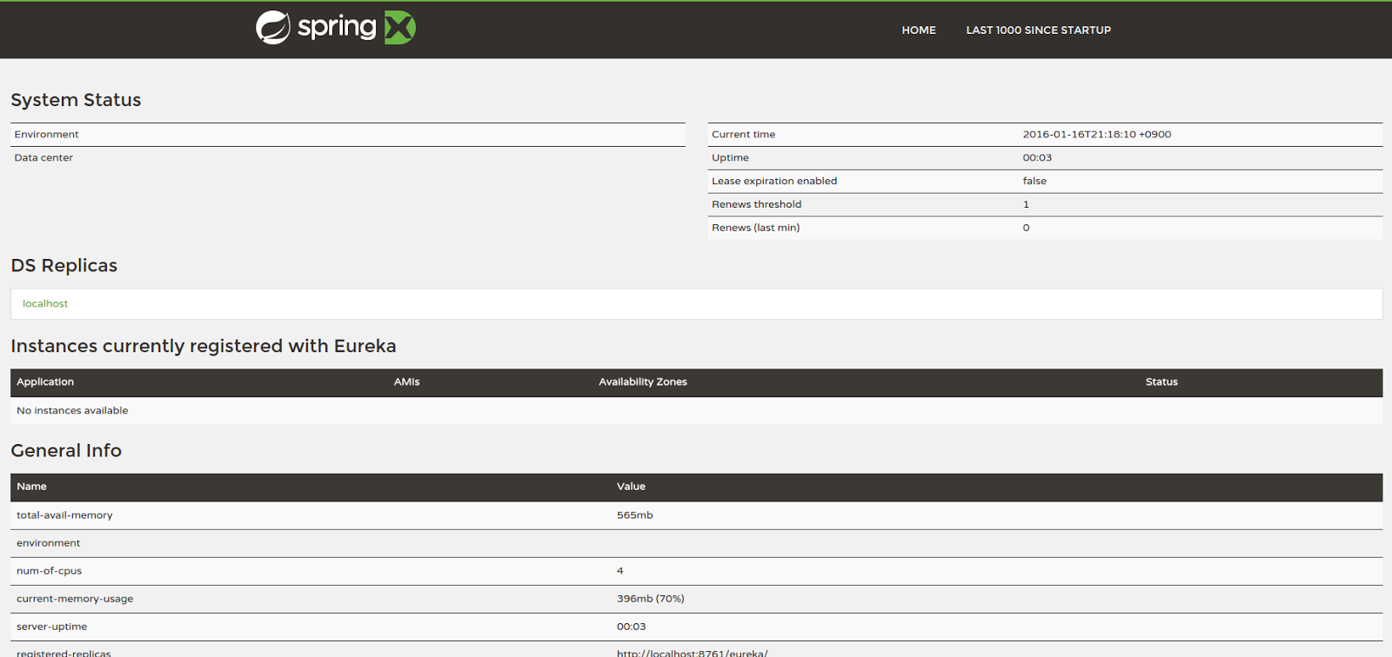The width and height of the screenshot is (1392, 657).
Task: Open the localhost replica link
Action: (x=45, y=303)
